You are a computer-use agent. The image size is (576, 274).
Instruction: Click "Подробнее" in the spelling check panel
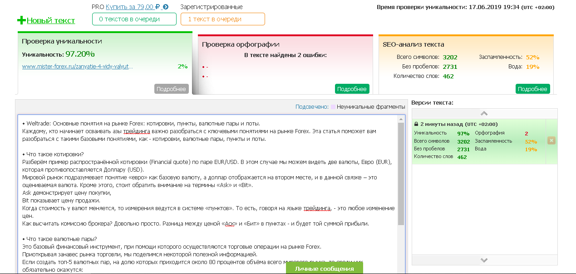point(352,89)
